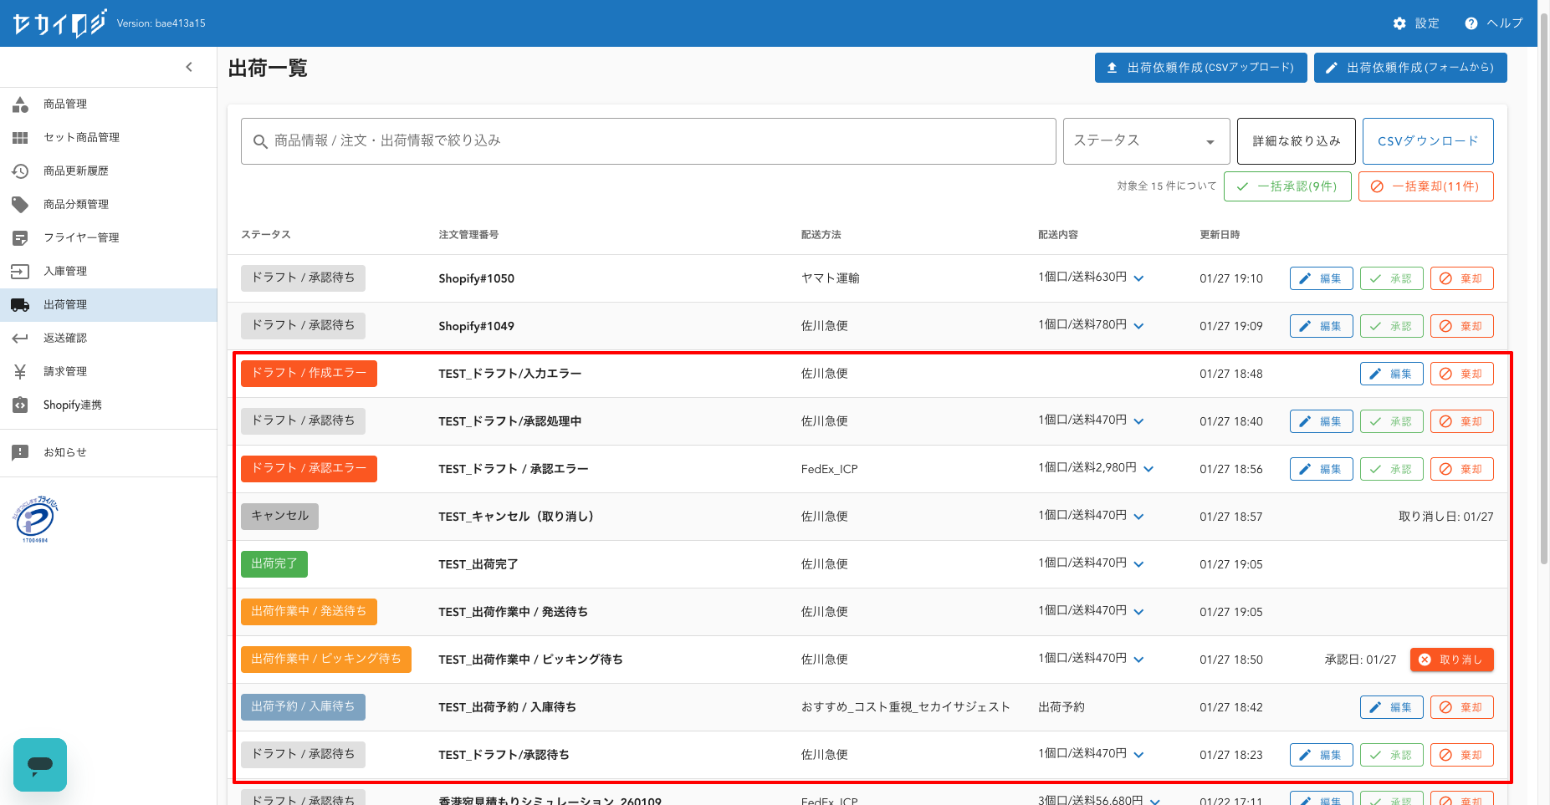This screenshot has height=805, width=1550.
Task: Select 返送確認 in the sidebar
Action: [x=65, y=338]
